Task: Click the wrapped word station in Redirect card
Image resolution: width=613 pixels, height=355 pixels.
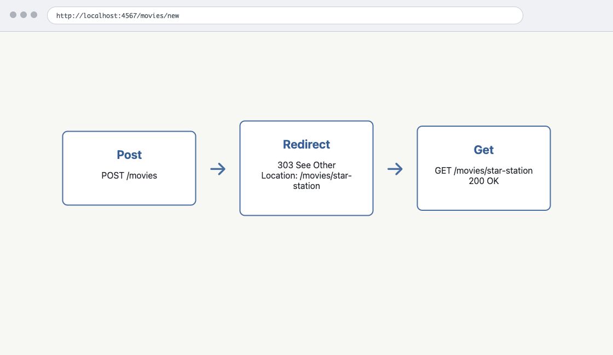Action: coord(307,186)
